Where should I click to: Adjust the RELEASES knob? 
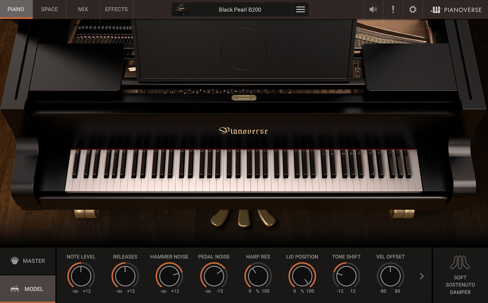pos(125,276)
